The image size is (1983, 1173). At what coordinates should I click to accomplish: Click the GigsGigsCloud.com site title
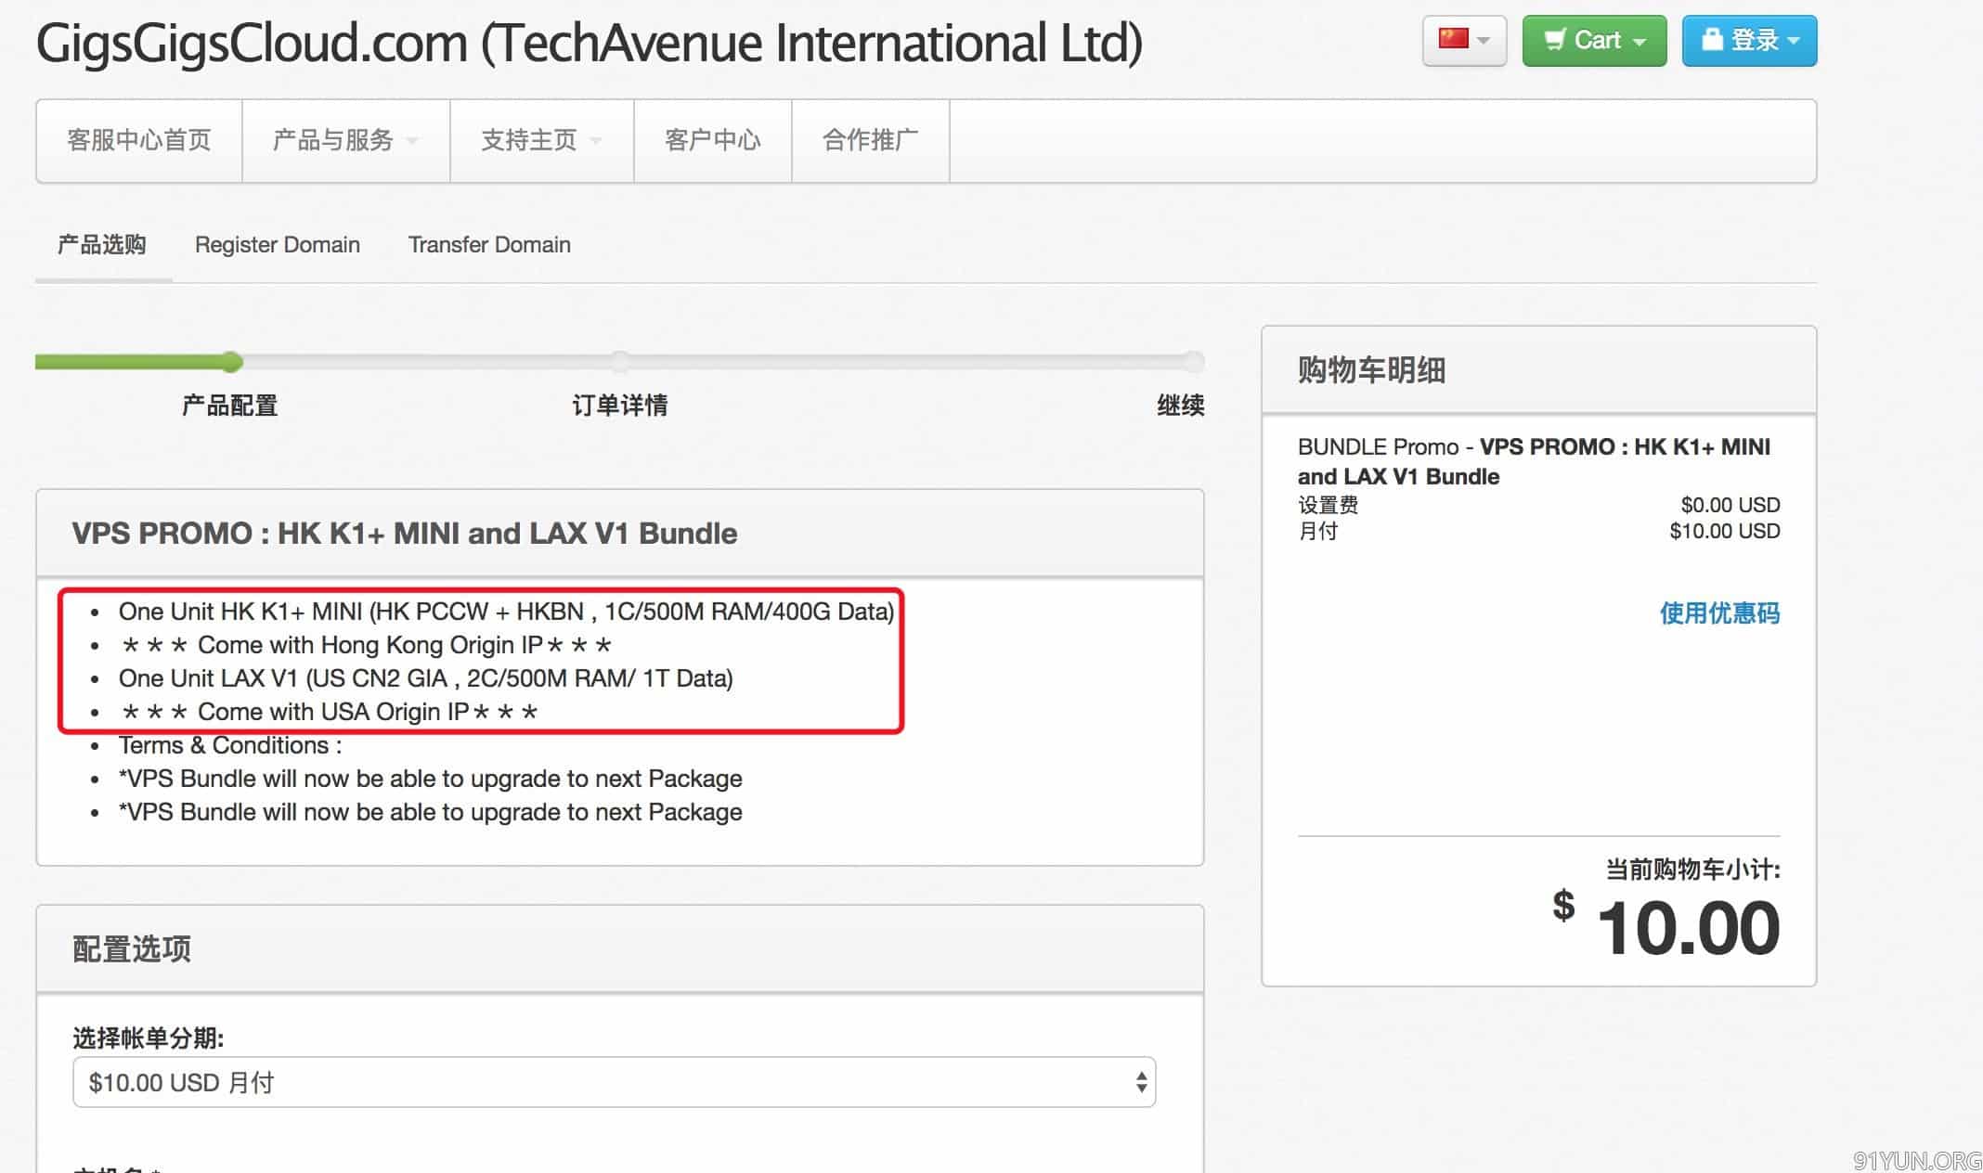(x=589, y=43)
